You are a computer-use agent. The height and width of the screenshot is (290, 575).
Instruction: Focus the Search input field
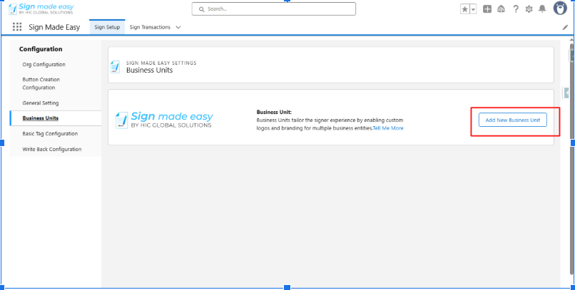tap(273, 9)
